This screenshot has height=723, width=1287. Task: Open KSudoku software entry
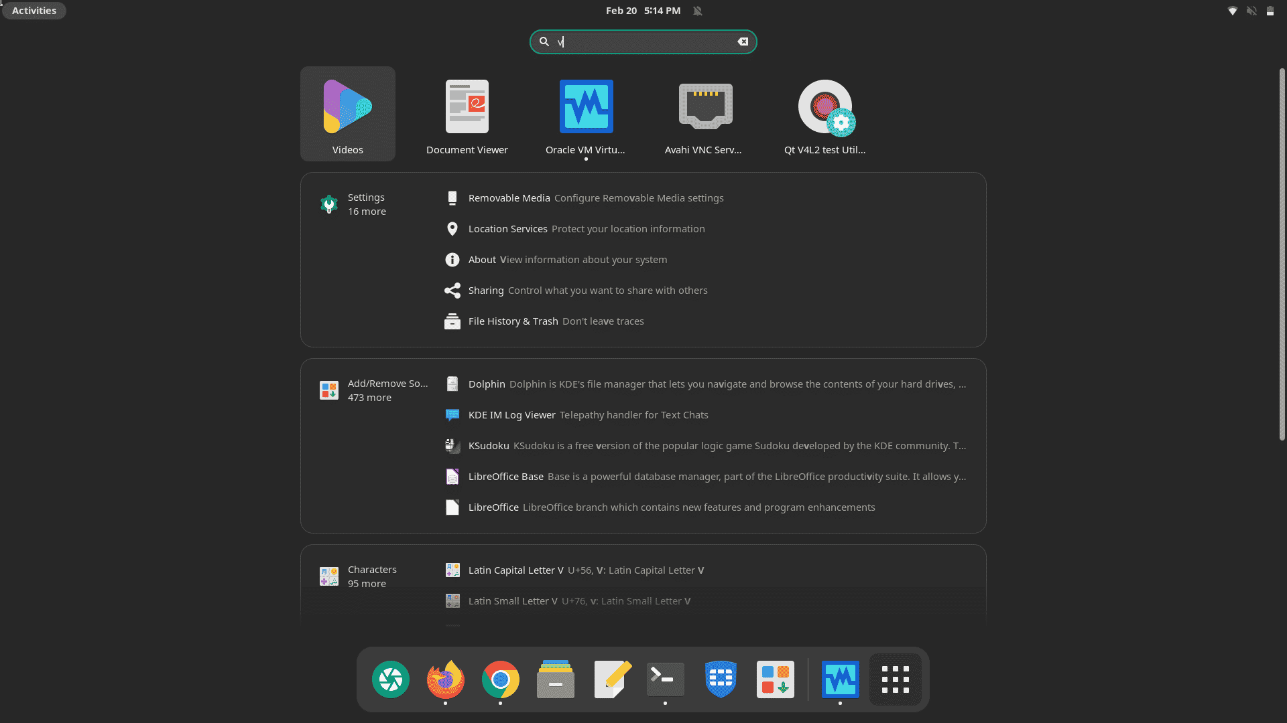706,446
